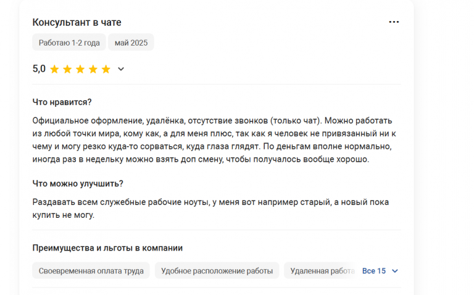Open the three-dot more options menu
The height and width of the screenshot is (295, 474).
coord(394,22)
